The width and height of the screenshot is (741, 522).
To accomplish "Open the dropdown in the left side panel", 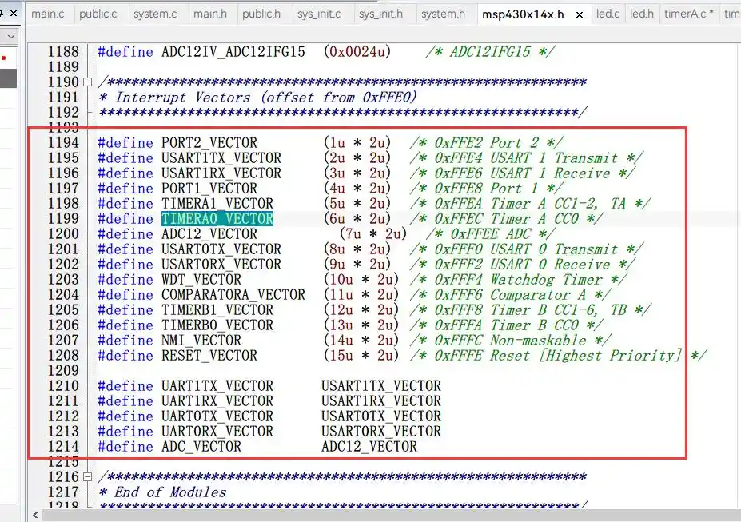I will (10, 37).
